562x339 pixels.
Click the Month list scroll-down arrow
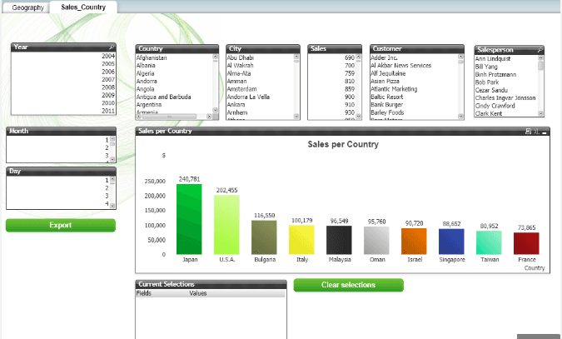coord(112,159)
